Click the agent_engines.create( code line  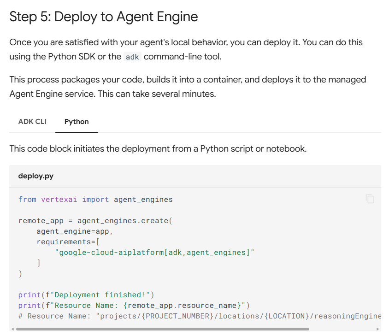tap(95, 221)
